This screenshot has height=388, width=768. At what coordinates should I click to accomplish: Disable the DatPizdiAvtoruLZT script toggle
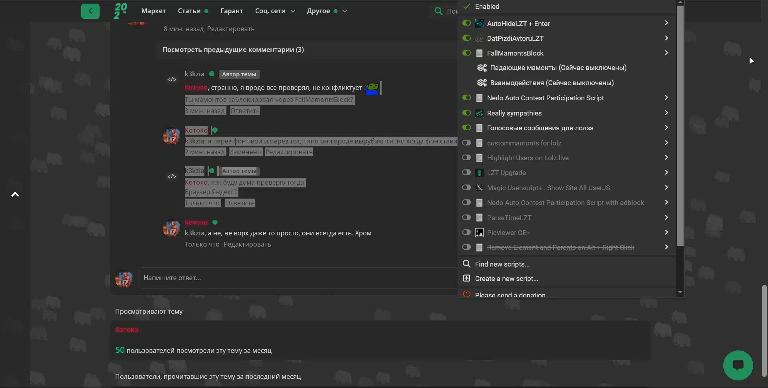pyautogui.click(x=466, y=38)
